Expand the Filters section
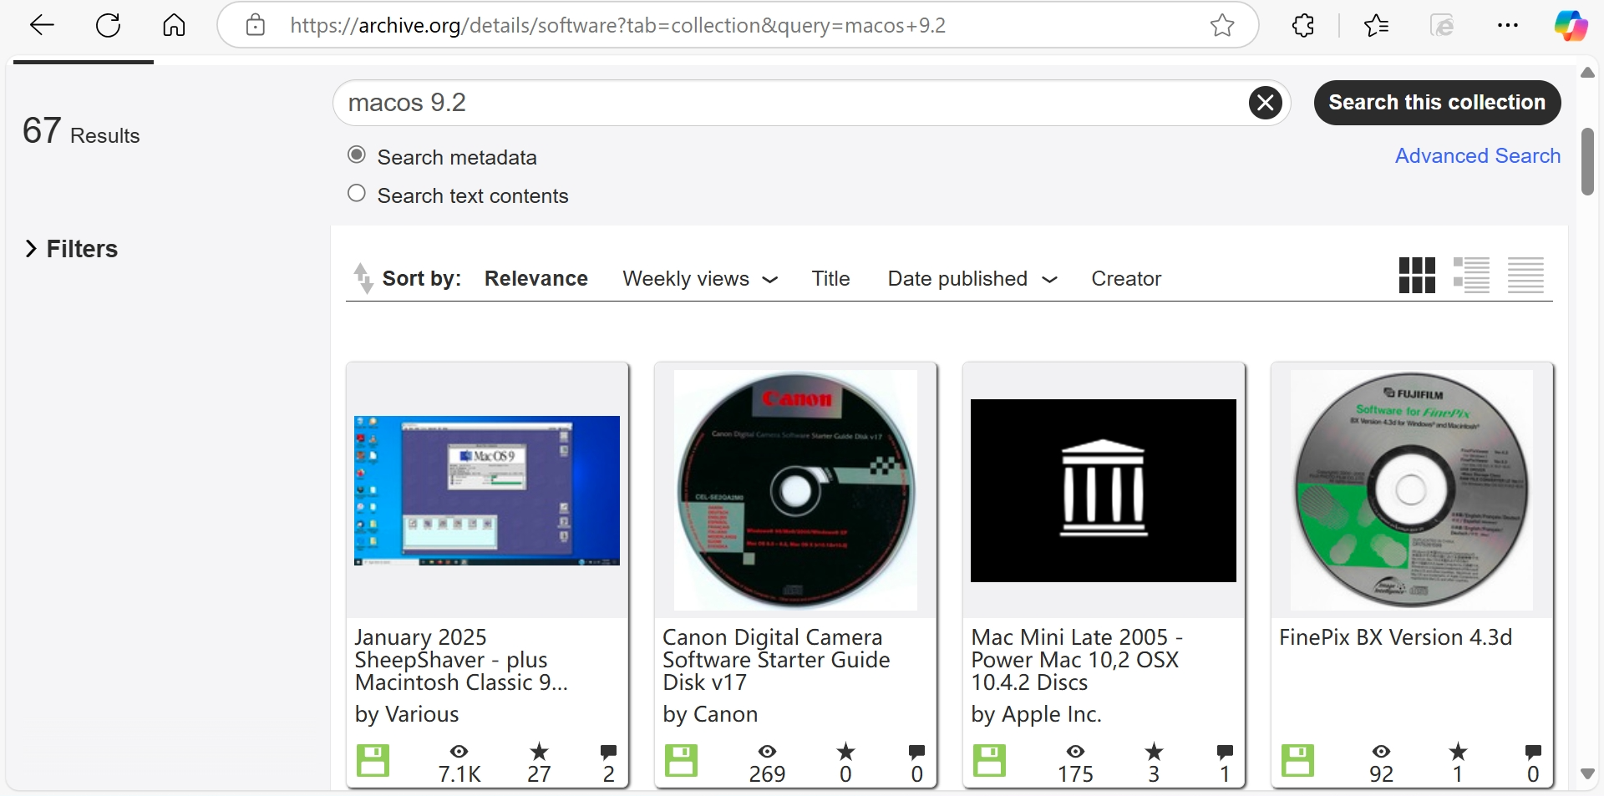This screenshot has height=796, width=1604. coord(71,249)
